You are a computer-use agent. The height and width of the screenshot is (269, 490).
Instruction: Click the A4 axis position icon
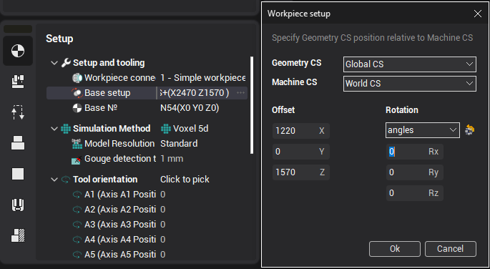point(77,240)
